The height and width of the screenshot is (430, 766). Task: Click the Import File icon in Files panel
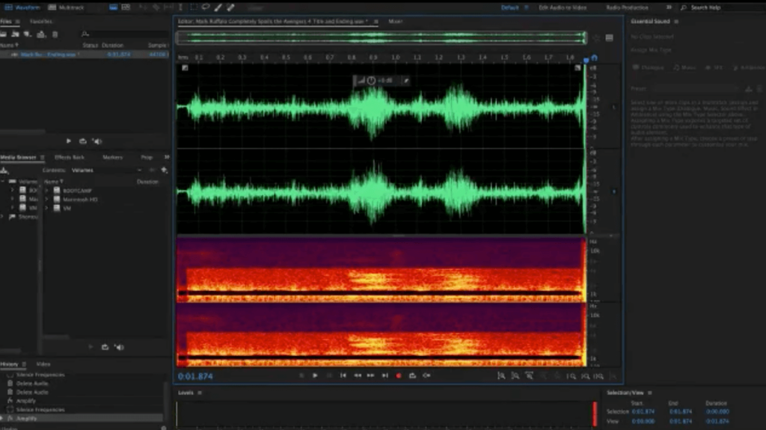point(15,34)
